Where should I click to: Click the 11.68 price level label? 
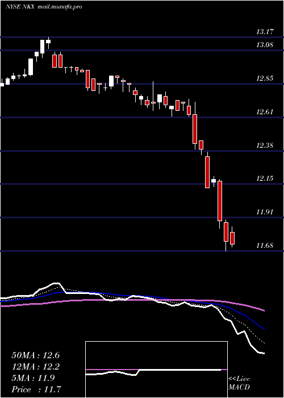click(265, 246)
